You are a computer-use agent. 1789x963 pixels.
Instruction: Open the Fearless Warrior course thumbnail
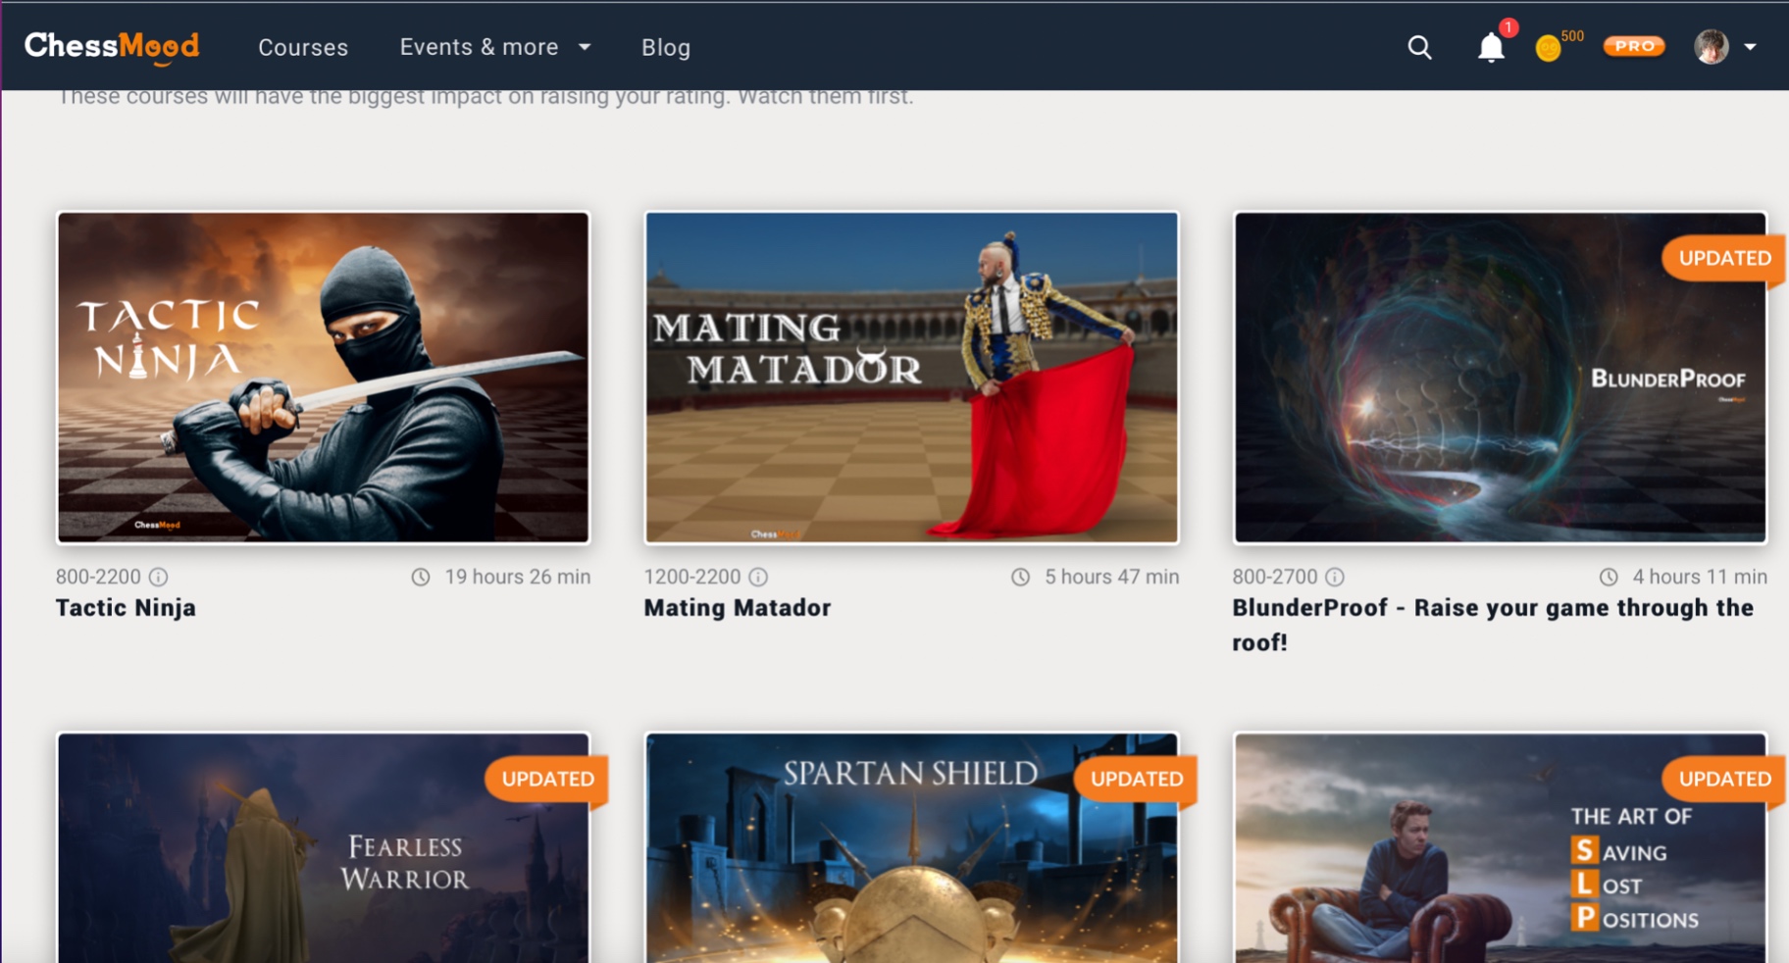click(323, 847)
